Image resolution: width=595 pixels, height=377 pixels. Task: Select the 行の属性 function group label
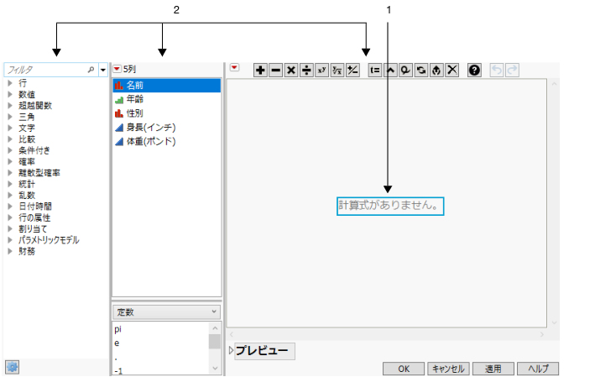[x=34, y=217]
